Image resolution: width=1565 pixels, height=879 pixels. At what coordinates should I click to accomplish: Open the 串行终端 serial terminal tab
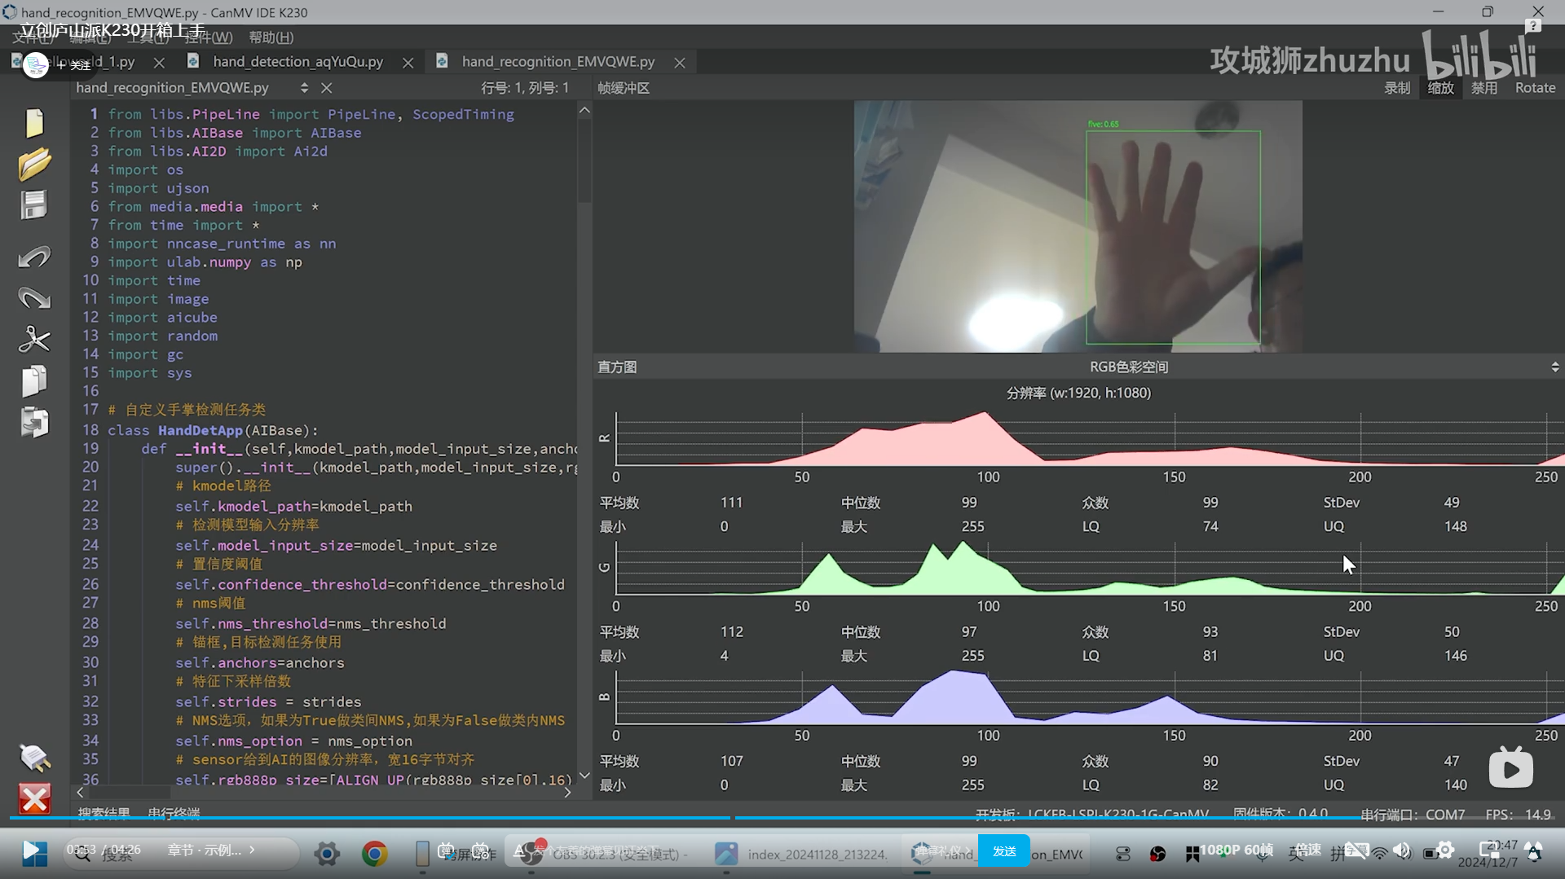[174, 813]
